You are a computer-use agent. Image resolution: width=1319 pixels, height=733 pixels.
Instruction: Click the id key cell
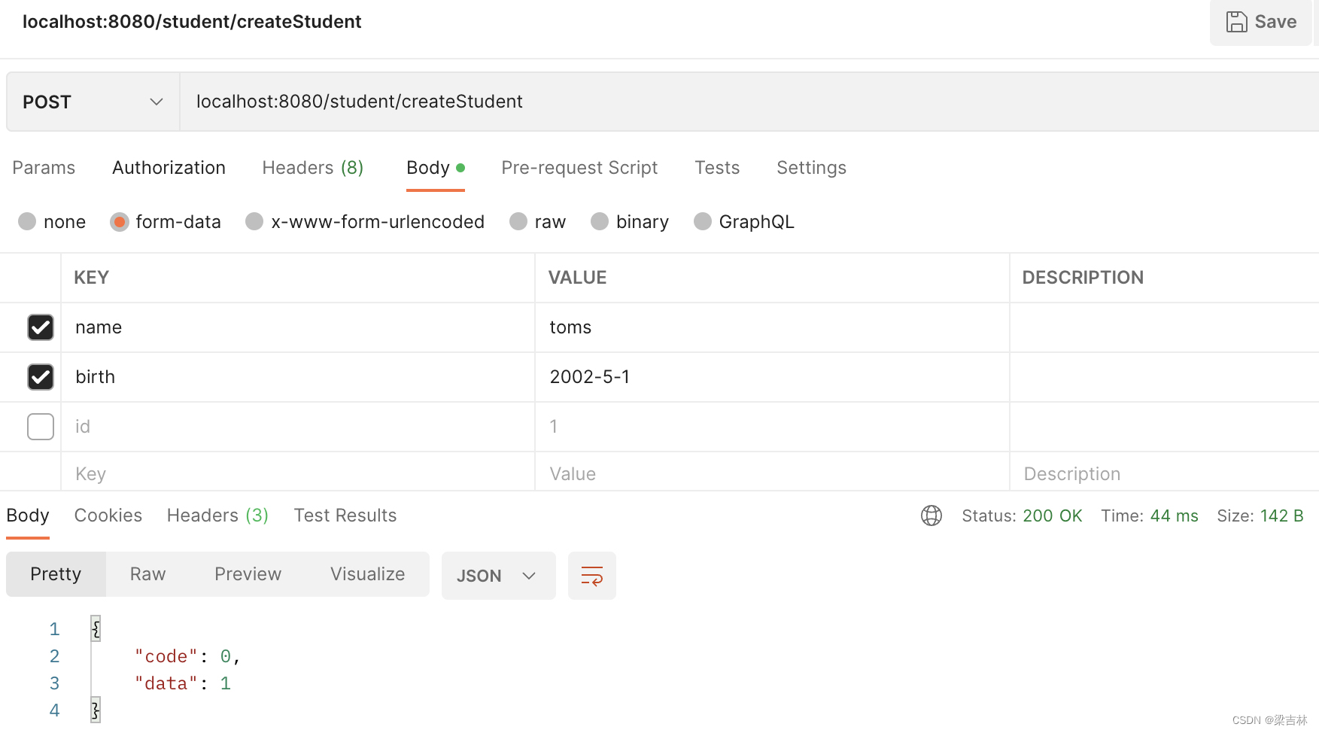click(298, 427)
